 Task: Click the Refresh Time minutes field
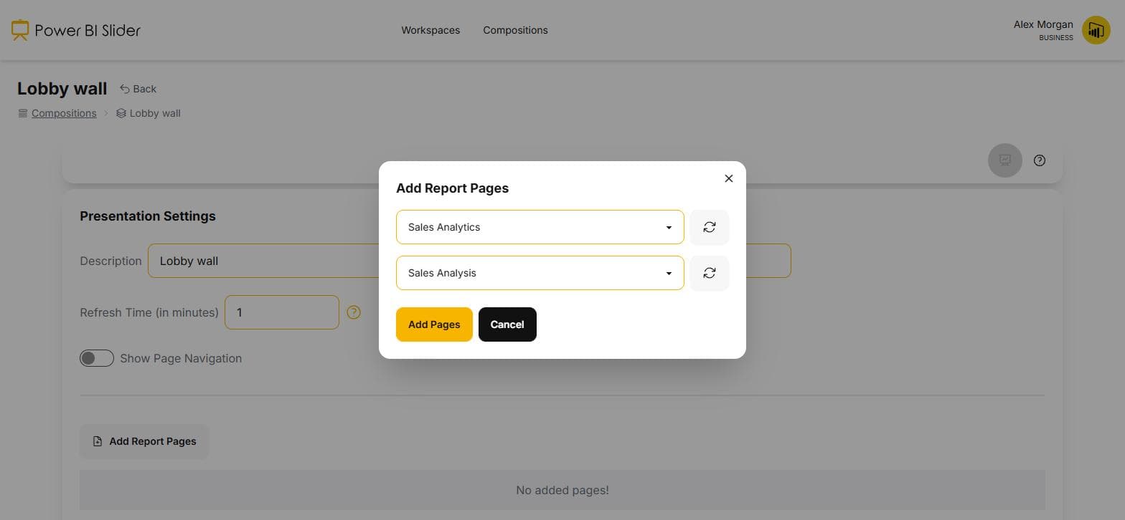(x=282, y=312)
